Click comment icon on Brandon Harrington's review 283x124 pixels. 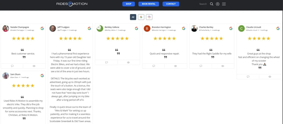154,66
